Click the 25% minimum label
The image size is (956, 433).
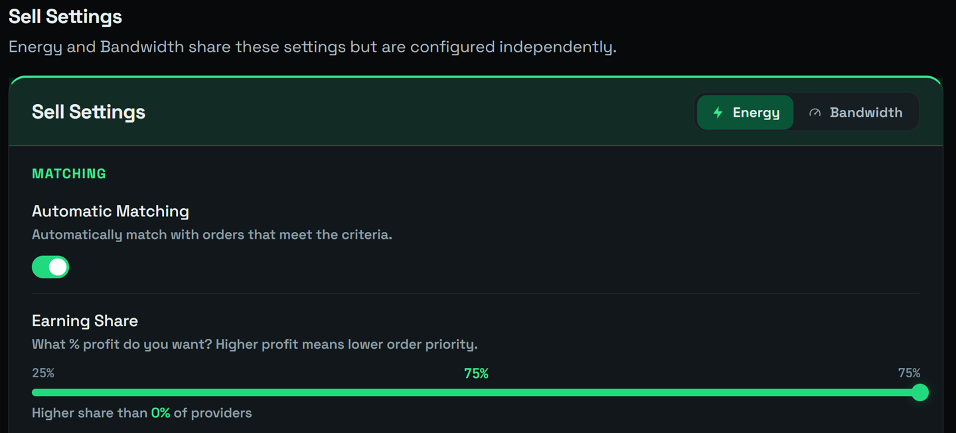click(43, 373)
